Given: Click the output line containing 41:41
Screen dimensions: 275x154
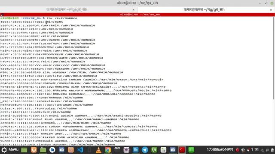Looking at the screenshot, I should (82, 80).
